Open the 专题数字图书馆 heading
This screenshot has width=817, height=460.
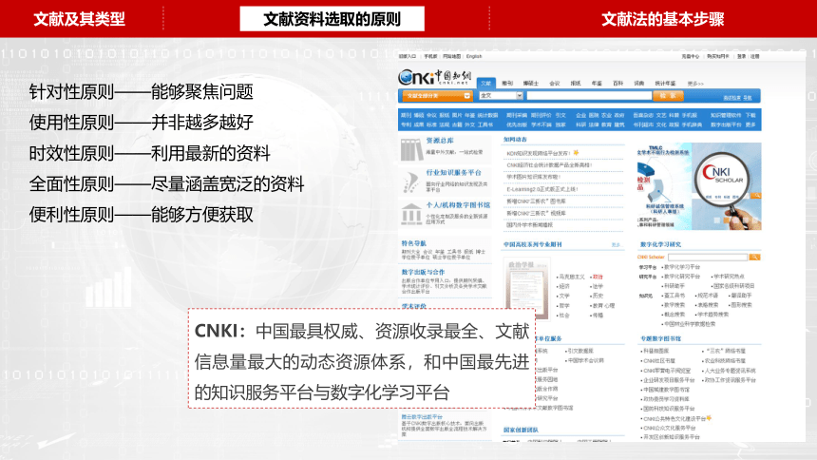660,339
